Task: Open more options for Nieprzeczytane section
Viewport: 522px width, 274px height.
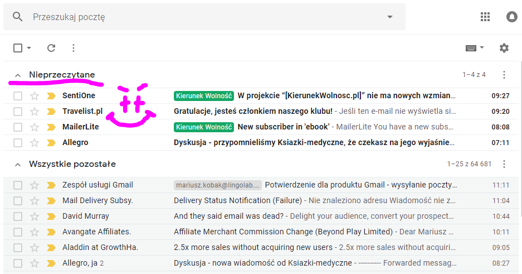Action: click(x=504, y=75)
